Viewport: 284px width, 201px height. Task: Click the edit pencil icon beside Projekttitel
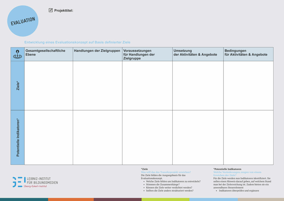tap(51, 10)
